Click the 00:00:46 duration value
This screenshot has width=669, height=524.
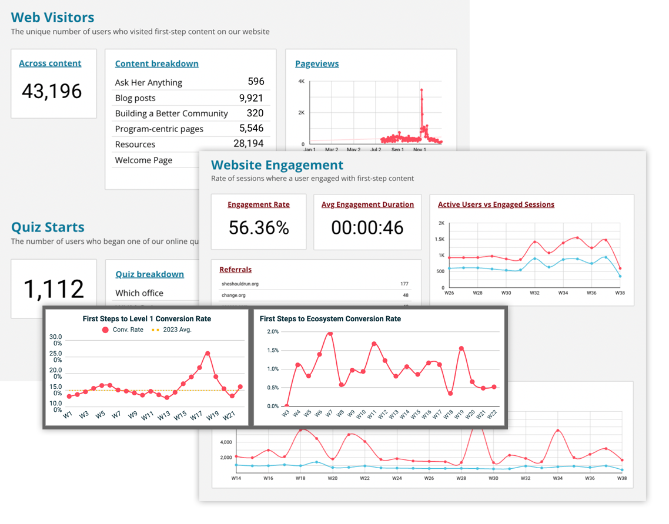tap(367, 228)
